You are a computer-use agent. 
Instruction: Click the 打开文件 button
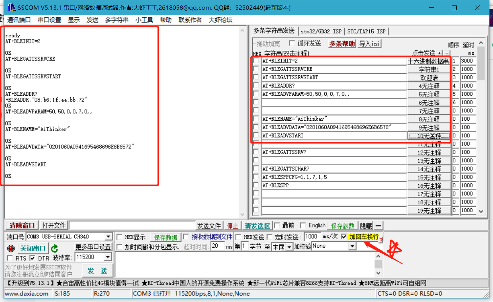click(54, 225)
